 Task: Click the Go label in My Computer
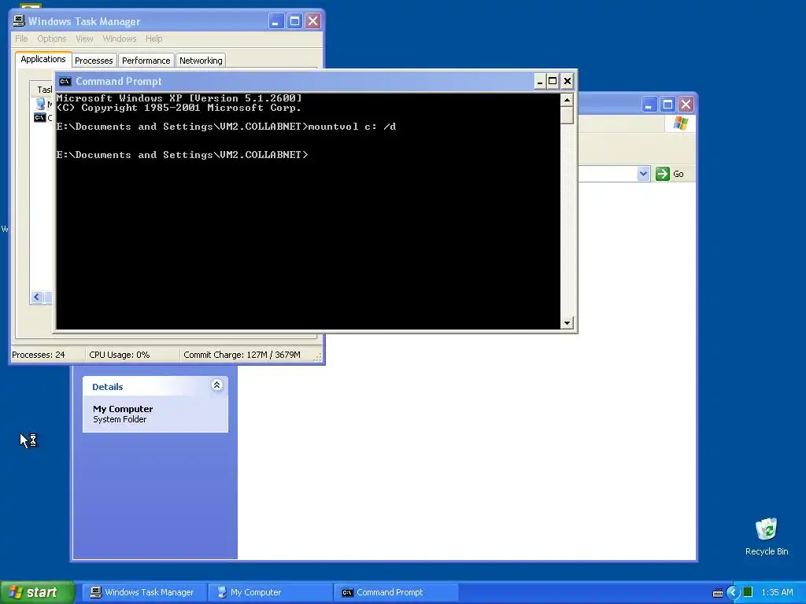click(x=678, y=174)
